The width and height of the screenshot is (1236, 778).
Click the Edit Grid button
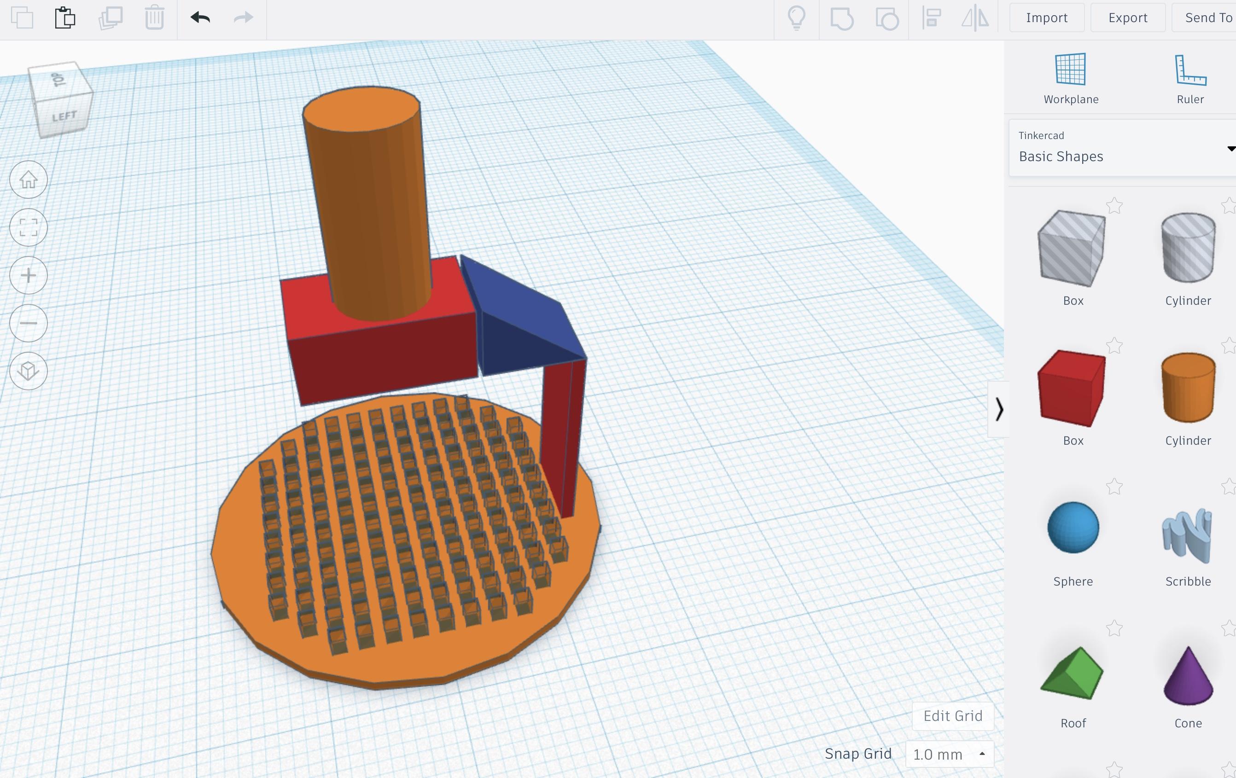(x=953, y=716)
